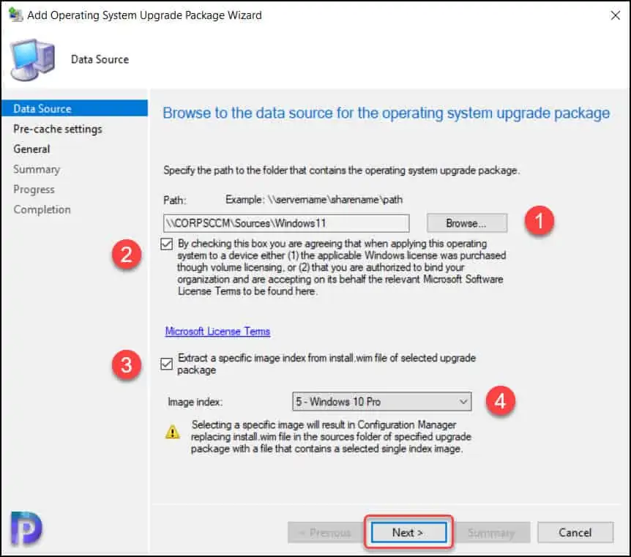The image size is (631, 557).
Task: Open the General step
Action: point(31,149)
